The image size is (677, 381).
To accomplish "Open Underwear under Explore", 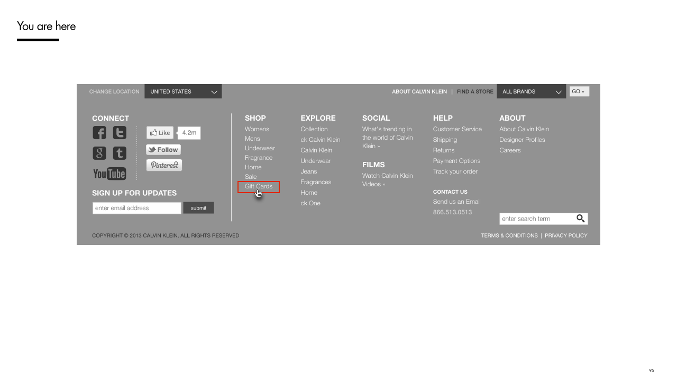I will 316,161.
